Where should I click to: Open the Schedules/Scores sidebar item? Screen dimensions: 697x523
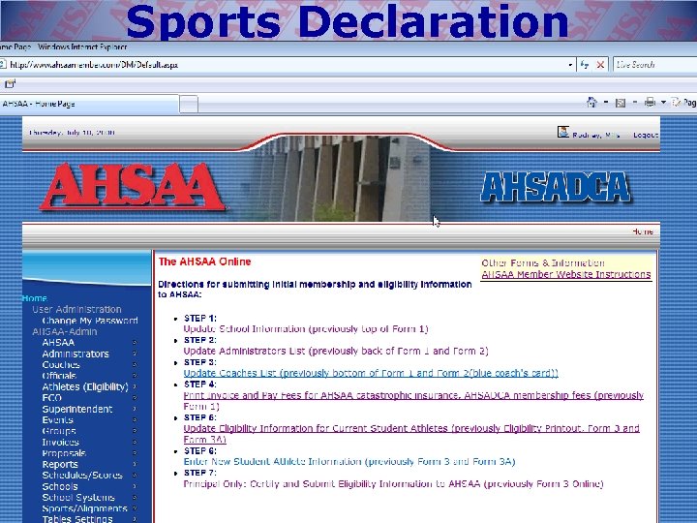[82, 475]
